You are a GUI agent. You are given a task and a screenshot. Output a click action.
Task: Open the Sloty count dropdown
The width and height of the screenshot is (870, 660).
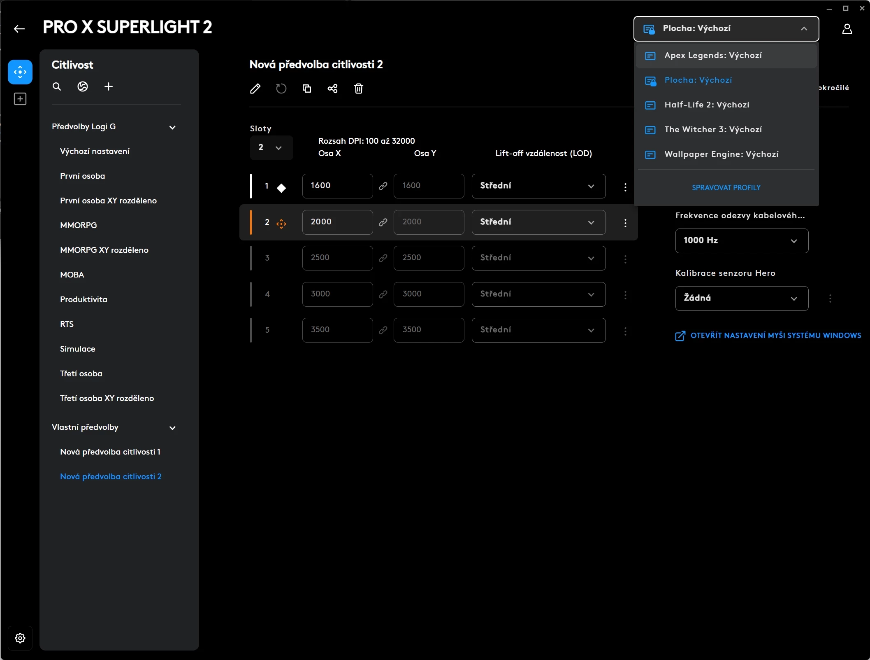(x=271, y=147)
